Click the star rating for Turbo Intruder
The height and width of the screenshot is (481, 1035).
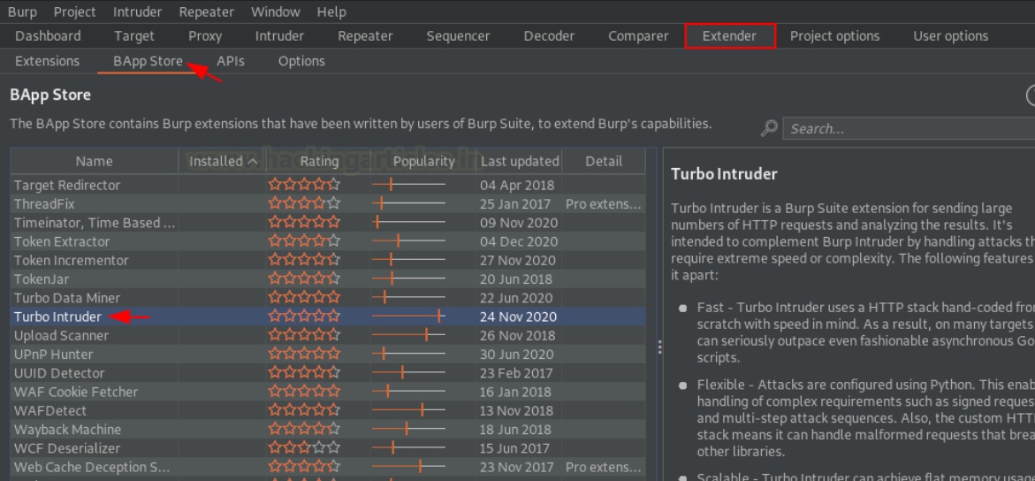tap(304, 317)
